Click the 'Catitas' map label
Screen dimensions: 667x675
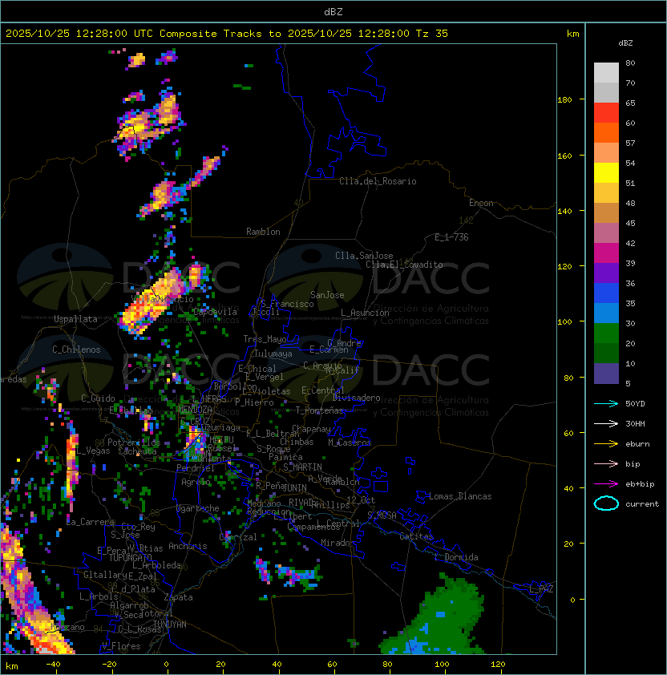(x=416, y=536)
